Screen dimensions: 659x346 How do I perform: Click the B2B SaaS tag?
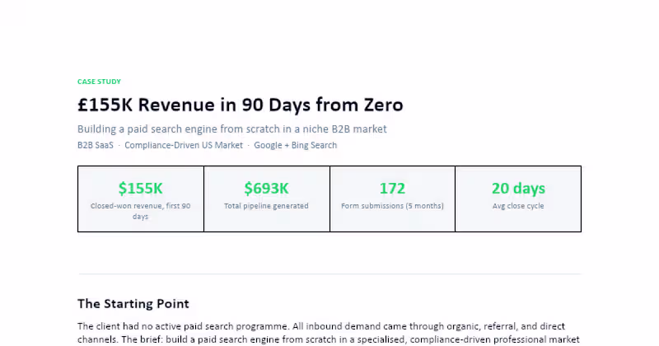click(x=96, y=146)
